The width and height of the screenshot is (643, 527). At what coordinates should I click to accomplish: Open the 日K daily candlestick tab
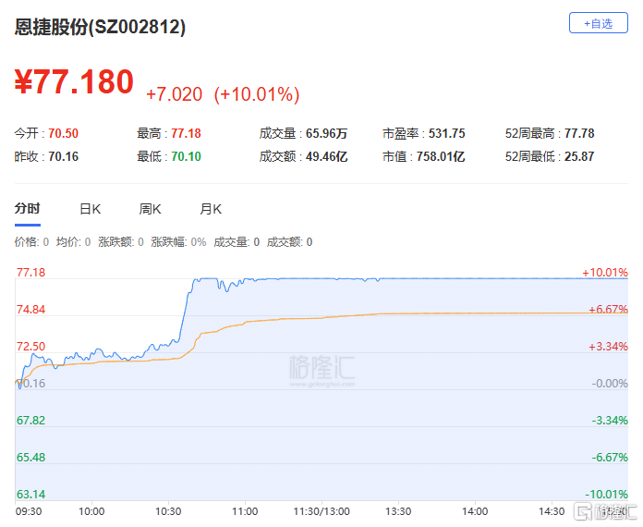coord(90,209)
